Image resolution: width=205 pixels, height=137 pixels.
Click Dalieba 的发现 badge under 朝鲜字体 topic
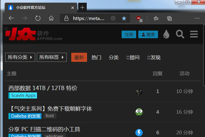[25, 116]
